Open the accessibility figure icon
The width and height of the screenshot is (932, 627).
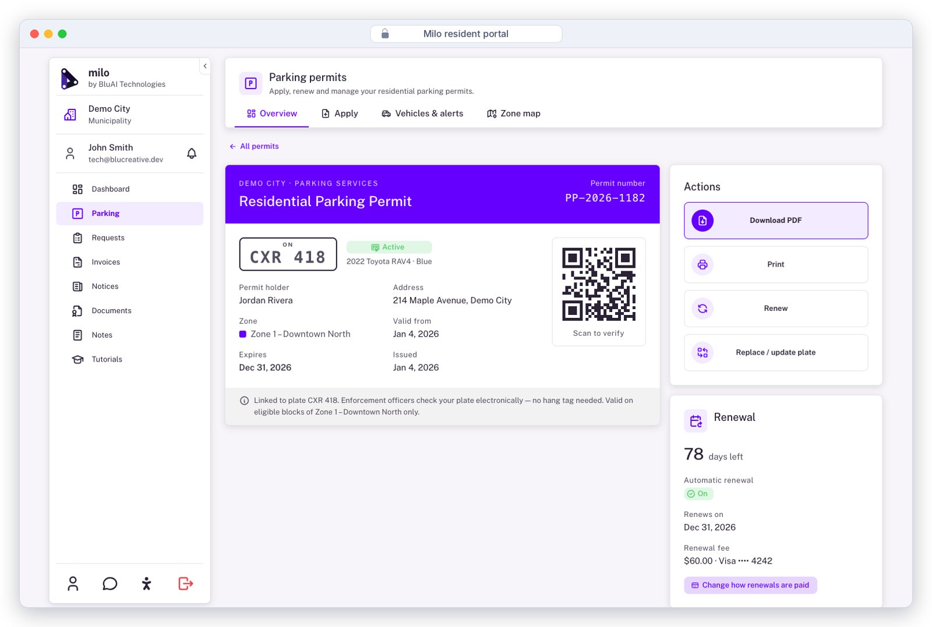pos(147,584)
